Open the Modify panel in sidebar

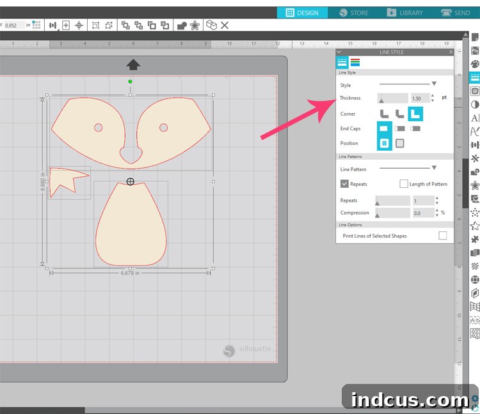point(475,172)
